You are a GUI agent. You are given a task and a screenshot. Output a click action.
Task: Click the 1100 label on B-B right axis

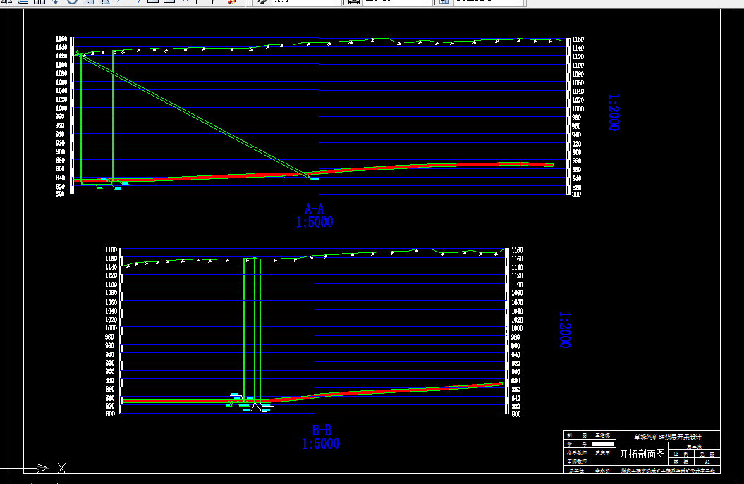tap(517, 285)
